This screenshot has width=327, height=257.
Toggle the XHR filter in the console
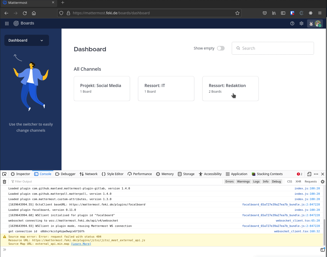[298, 181]
